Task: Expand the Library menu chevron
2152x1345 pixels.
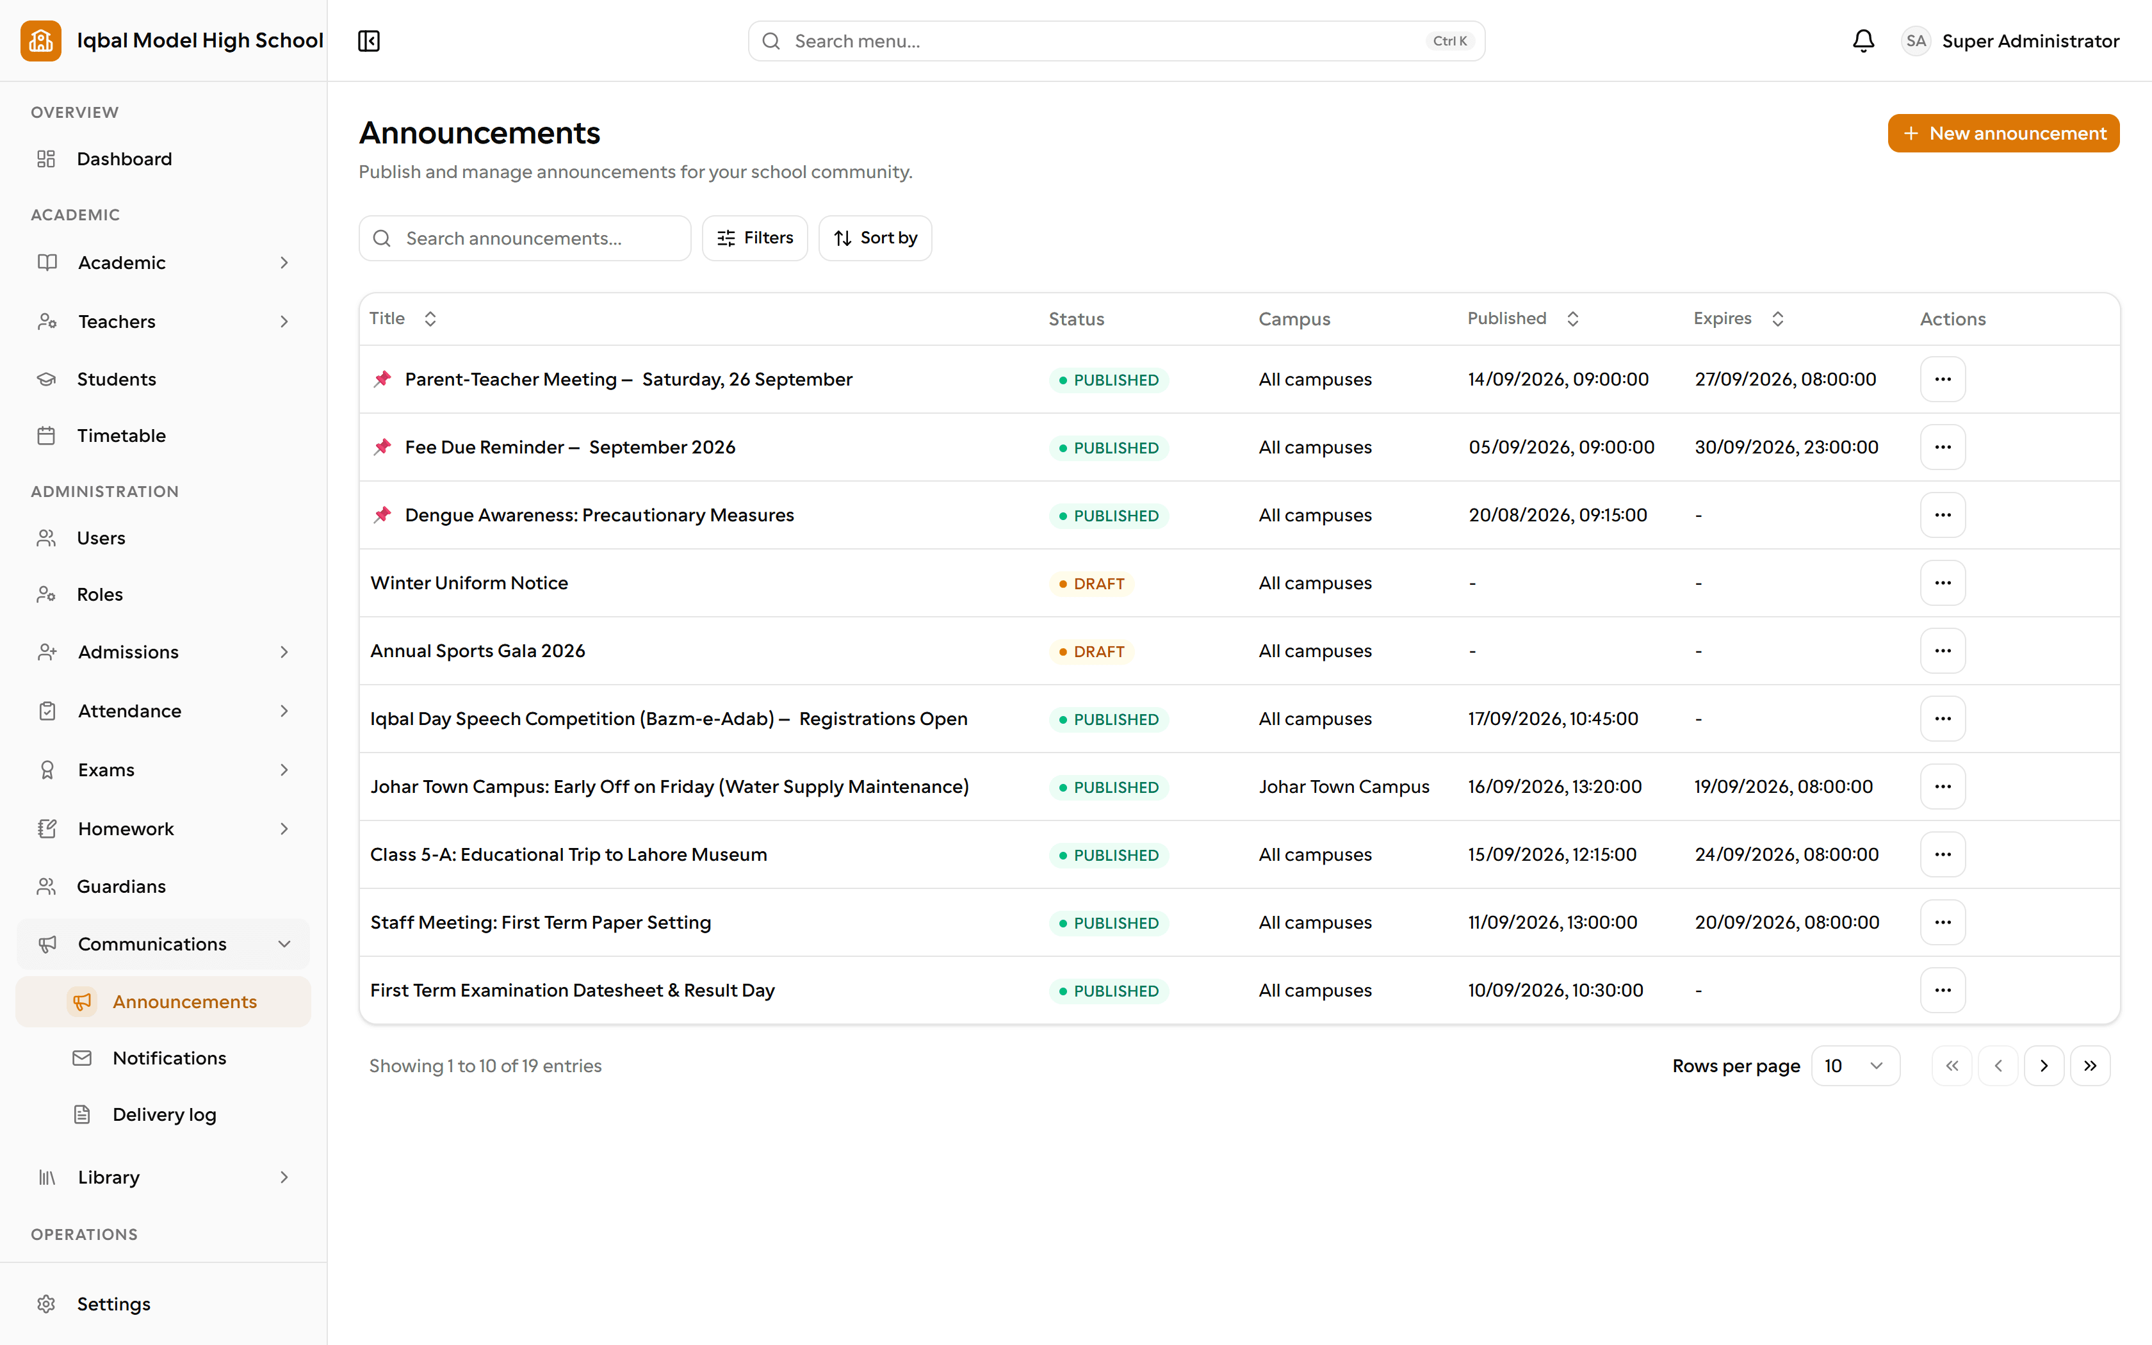Action: pos(284,1177)
